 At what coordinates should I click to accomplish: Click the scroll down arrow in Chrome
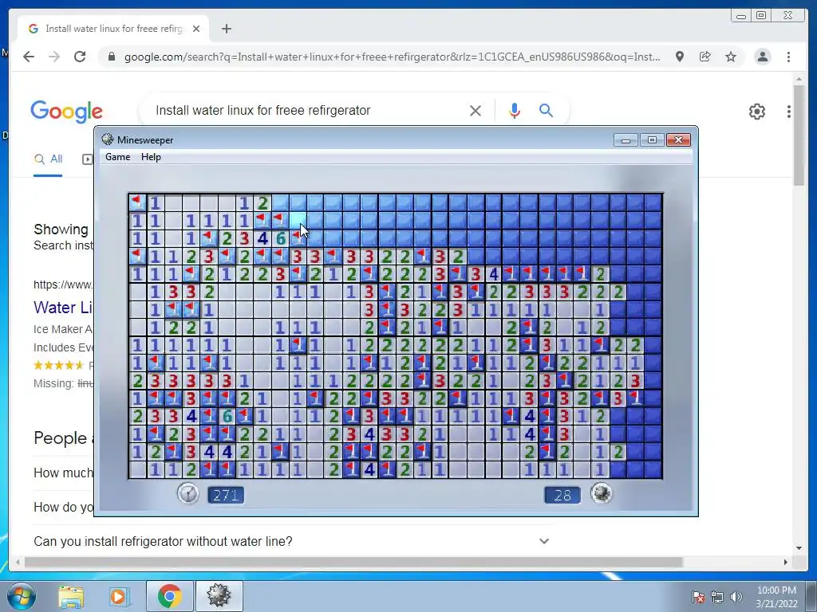click(x=799, y=547)
